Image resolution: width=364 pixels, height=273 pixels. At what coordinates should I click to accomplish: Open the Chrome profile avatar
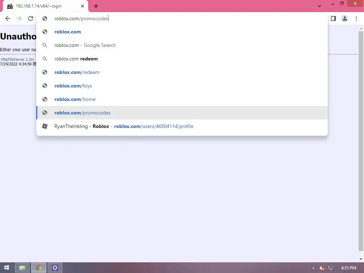point(345,18)
